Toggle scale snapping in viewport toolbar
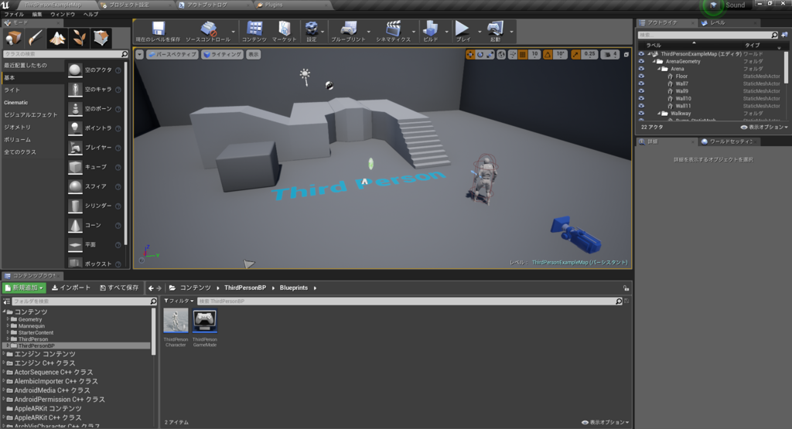 tap(575, 55)
